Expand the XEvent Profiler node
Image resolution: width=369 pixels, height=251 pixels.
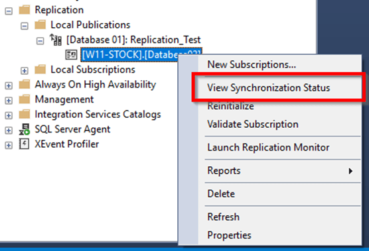[9, 145]
